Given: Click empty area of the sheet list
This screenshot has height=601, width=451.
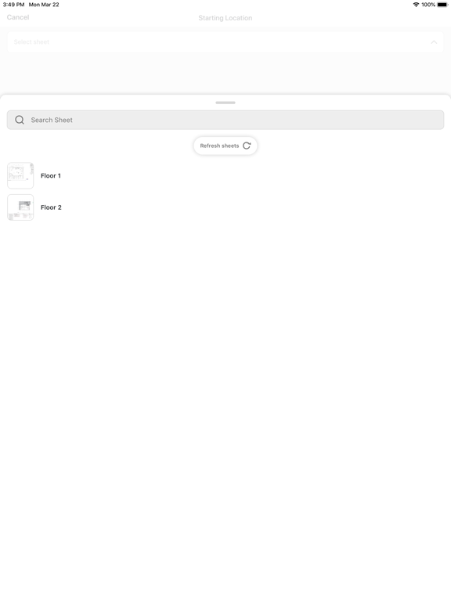Looking at the screenshot, I should tap(225, 383).
